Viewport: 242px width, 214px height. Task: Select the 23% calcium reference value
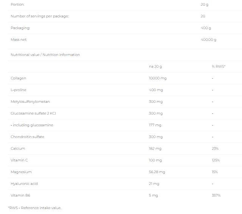coord(215,149)
